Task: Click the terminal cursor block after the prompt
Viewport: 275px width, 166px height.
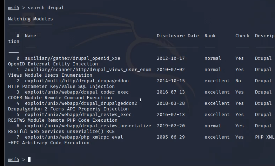Action: [29, 160]
